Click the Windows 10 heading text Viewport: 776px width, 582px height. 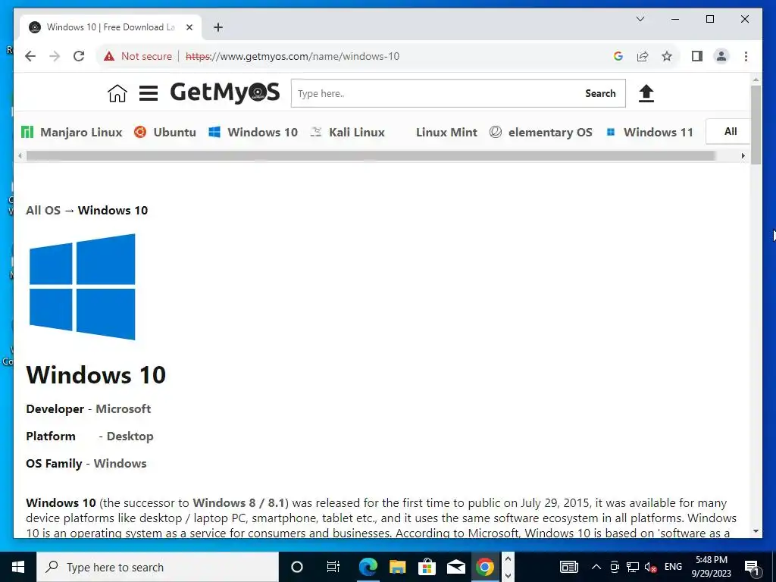[96, 374]
